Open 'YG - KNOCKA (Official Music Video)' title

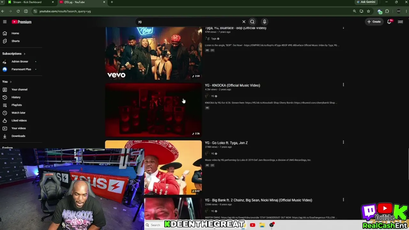[x=232, y=85]
